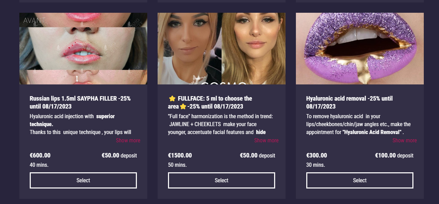Expand Show more for FULLFACE description
This screenshot has height=204, width=439.
click(x=266, y=140)
